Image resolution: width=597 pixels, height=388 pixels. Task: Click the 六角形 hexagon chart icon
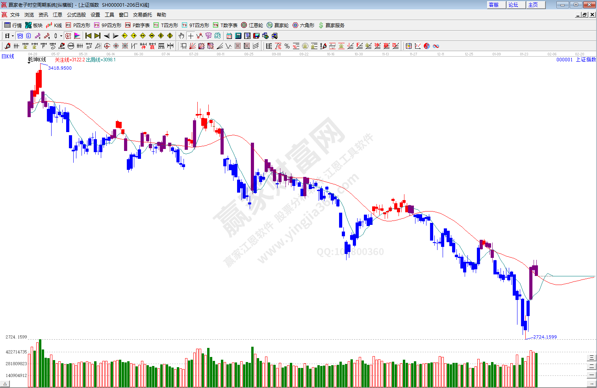click(x=303, y=25)
